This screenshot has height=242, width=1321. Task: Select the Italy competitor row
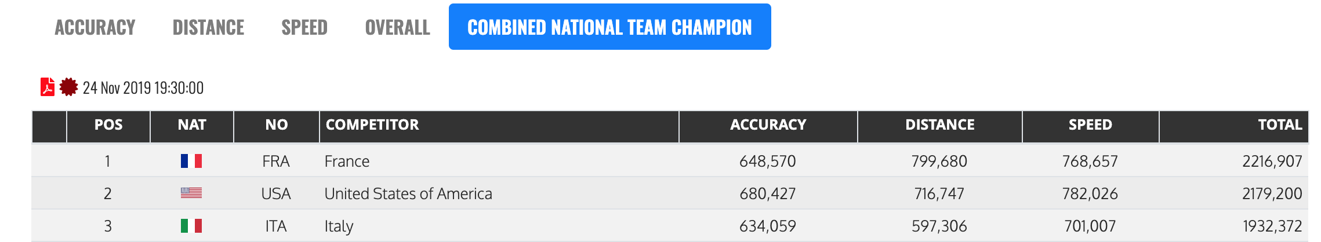click(339, 226)
